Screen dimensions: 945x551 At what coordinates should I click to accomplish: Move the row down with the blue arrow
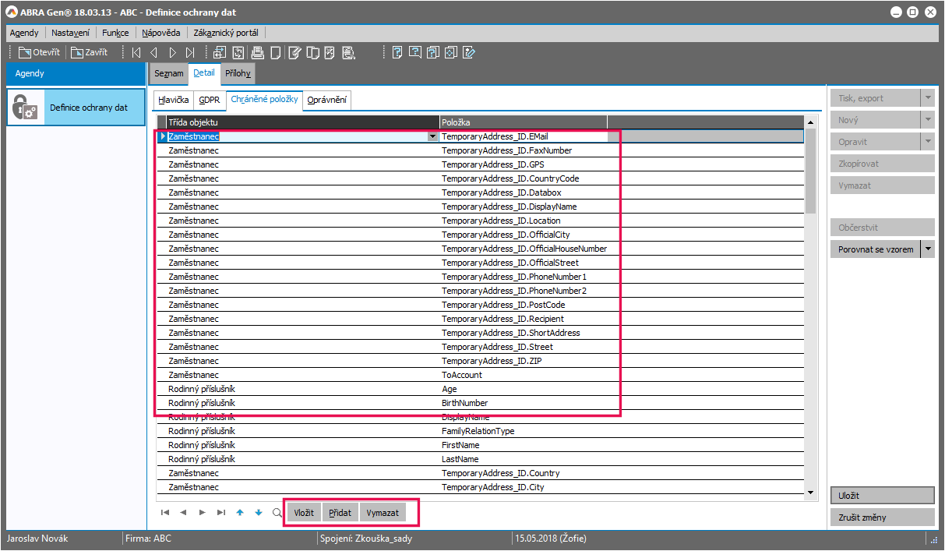coord(259,513)
